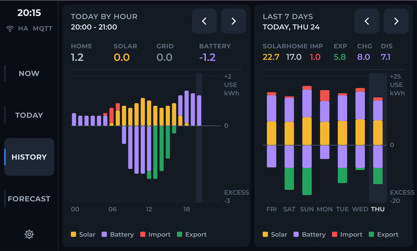
Task: Click the HA connection status label
Action: tap(23, 29)
